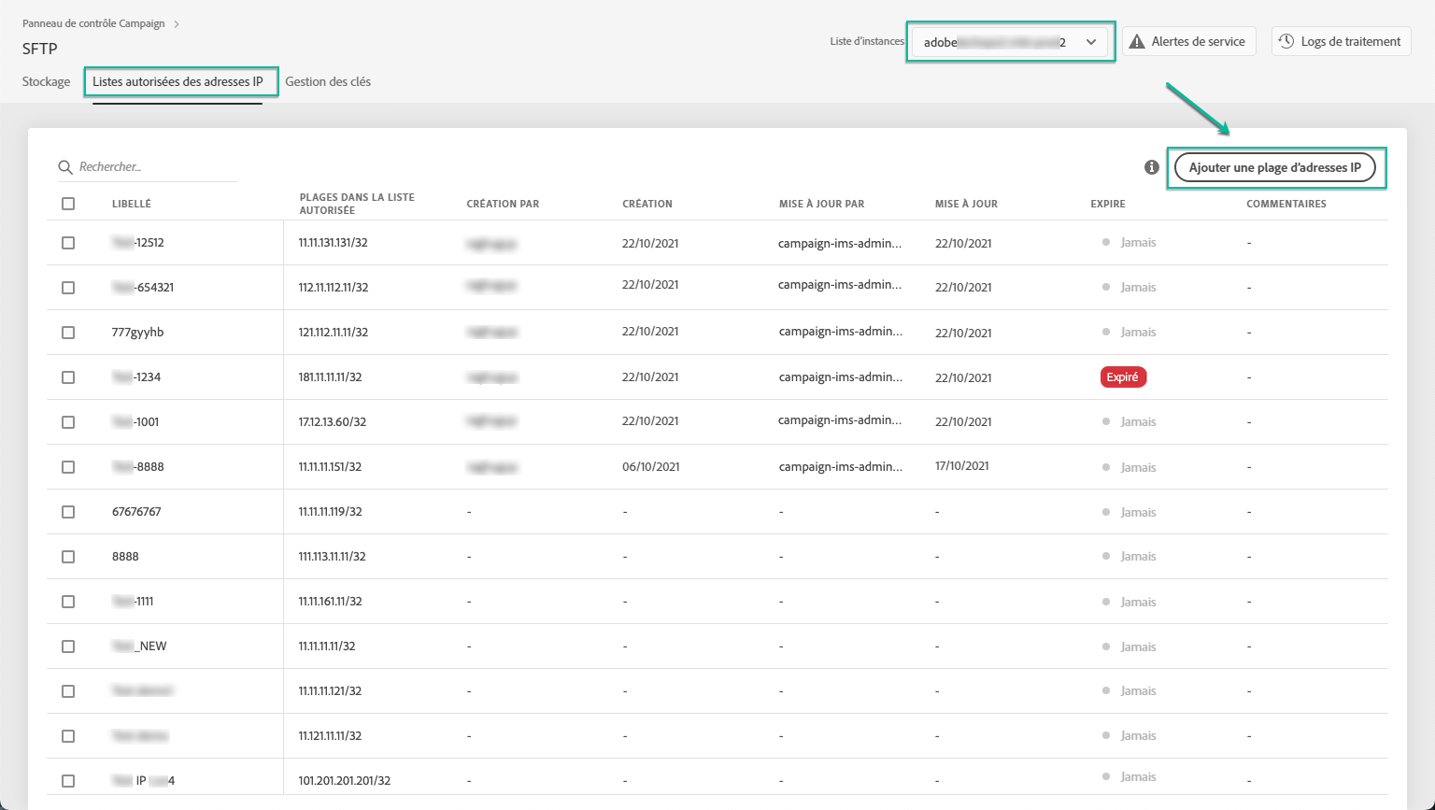1435x810 pixels.
Task: Click the red Expiré badge
Action: point(1123,377)
